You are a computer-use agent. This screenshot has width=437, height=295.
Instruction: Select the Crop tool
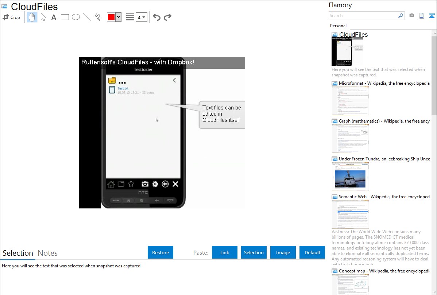11,17
